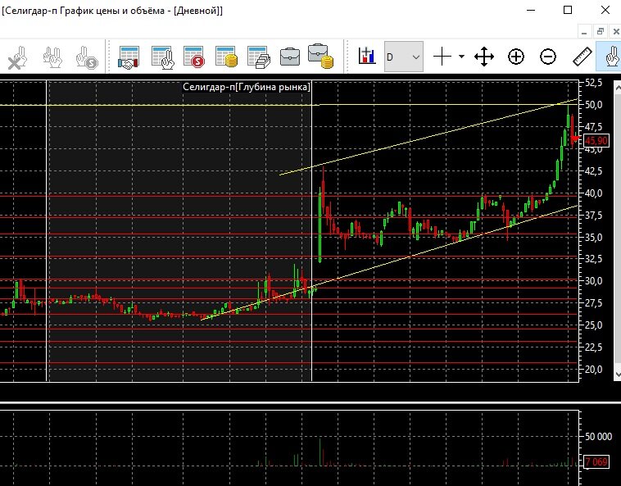Click the 7 069 volume value label
Image resolution: width=621 pixels, height=486 pixels.
click(x=596, y=462)
